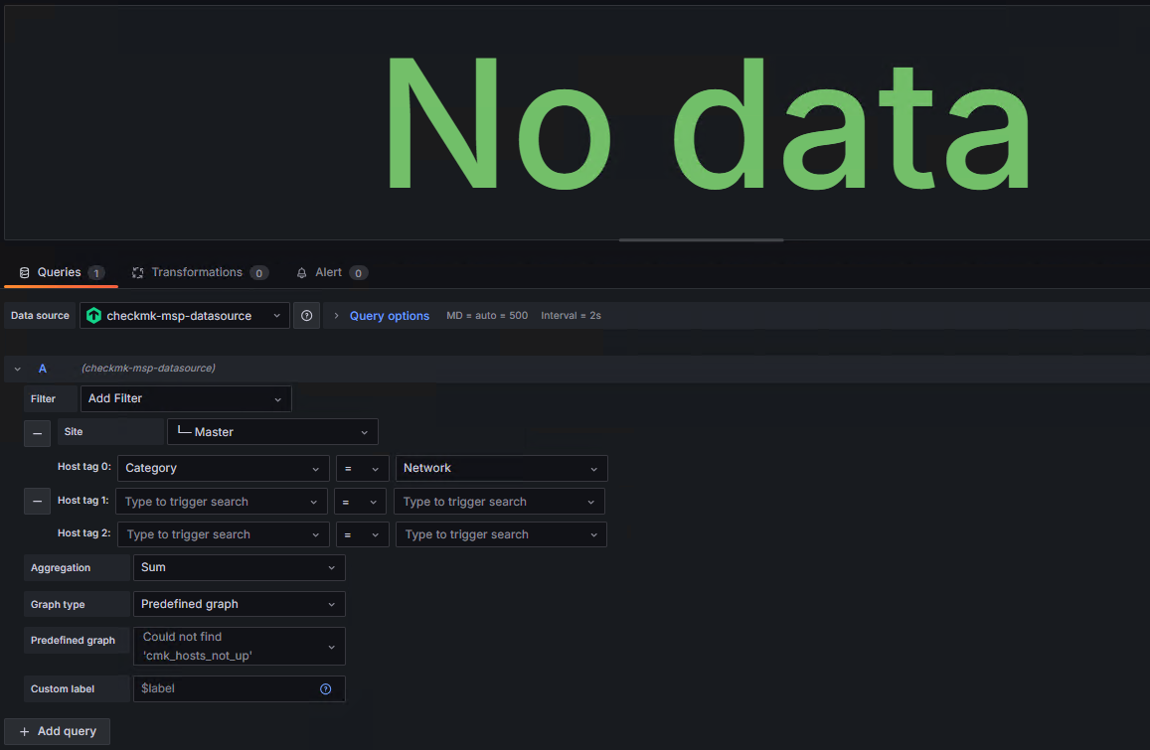This screenshot has height=750, width=1150.
Task: Remove the Site filter with minus button
Action: (x=37, y=434)
